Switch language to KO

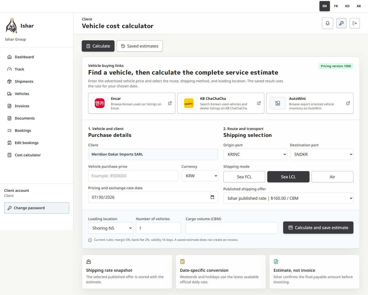347,6
